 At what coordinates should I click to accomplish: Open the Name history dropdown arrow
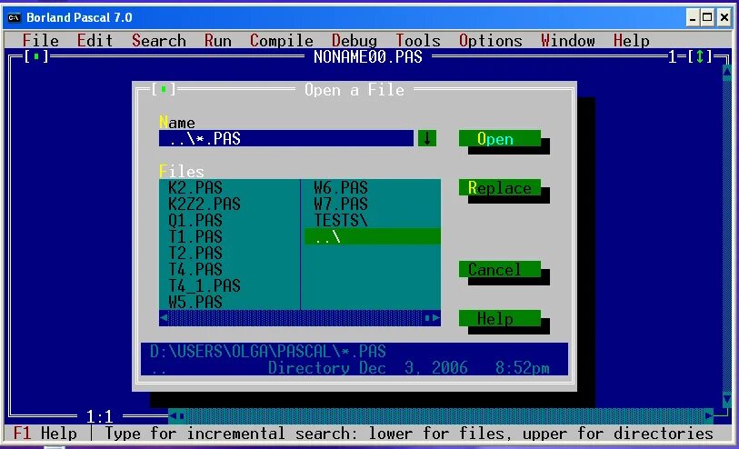[427, 138]
